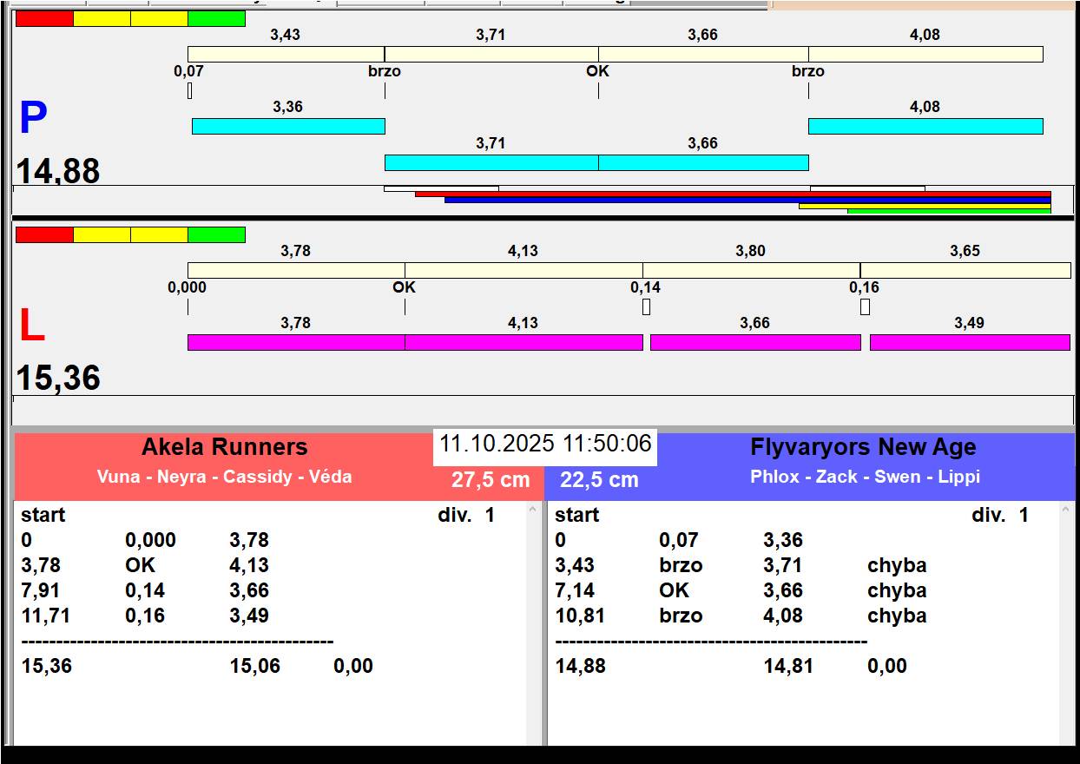Click the red start light in lane P
The image size is (1080, 764).
[x=44, y=18]
